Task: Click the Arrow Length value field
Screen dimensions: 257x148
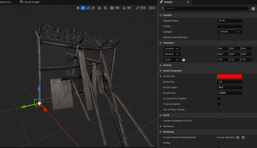Action: coord(229,87)
